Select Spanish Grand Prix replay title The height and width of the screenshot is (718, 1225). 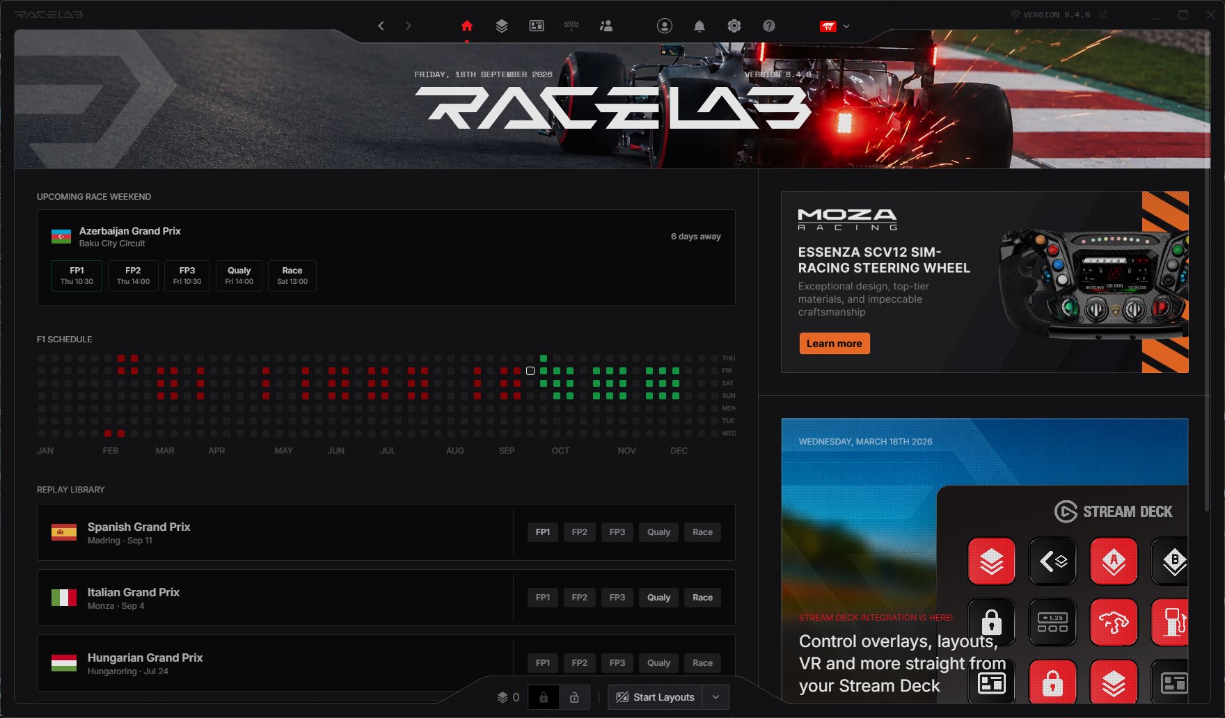pos(139,527)
